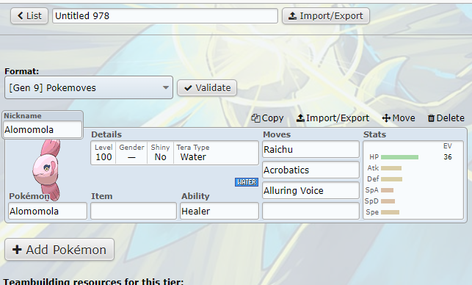
Task: Open the Format dropdown showing Pokemoves
Action: (x=89, y=87)
